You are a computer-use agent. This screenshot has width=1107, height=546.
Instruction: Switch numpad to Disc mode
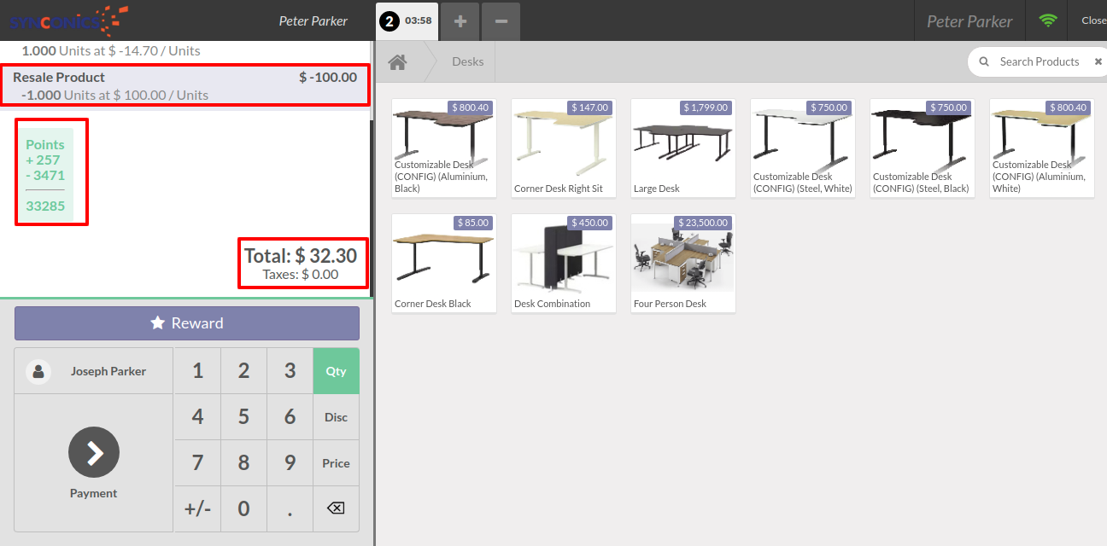336,417
